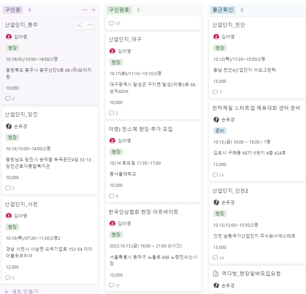Open the 산업단지_당진 card title
The image size is (306, 294).
point(21,114)
